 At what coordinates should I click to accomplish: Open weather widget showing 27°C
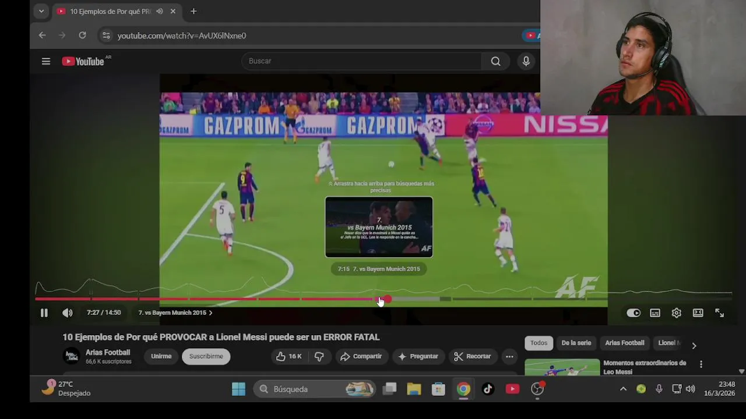(x=66, y=389)
